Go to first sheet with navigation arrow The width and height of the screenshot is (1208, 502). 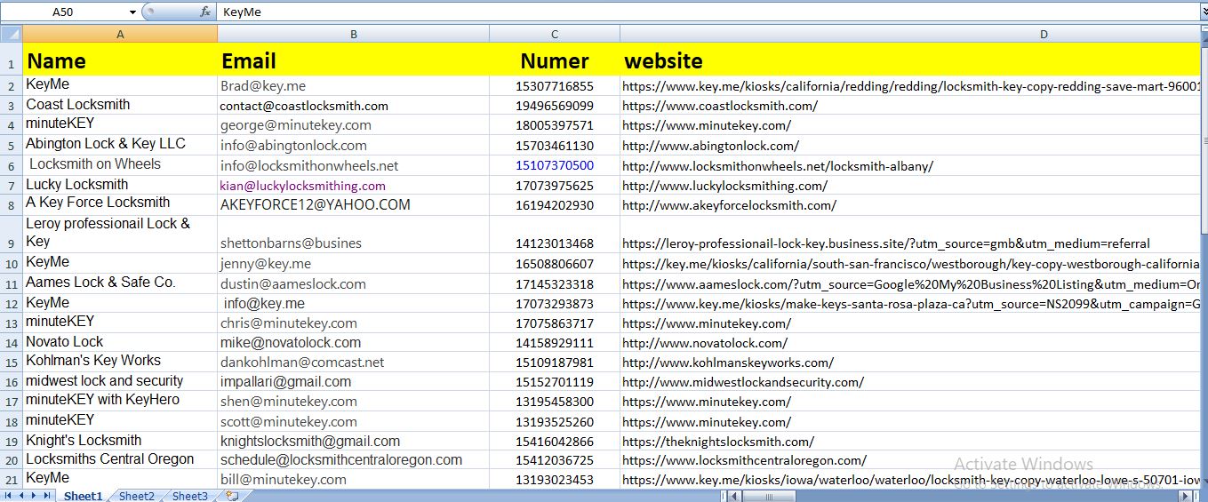click(8, 496)
